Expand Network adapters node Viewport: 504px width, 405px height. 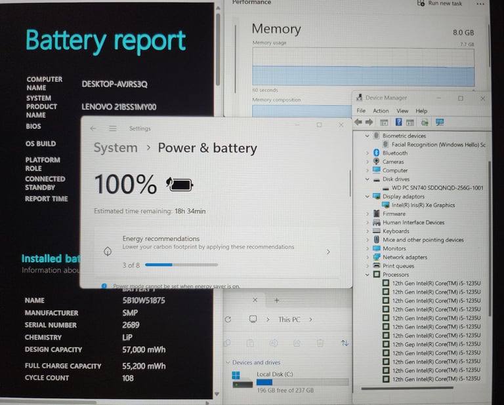[x=367, y=257]
